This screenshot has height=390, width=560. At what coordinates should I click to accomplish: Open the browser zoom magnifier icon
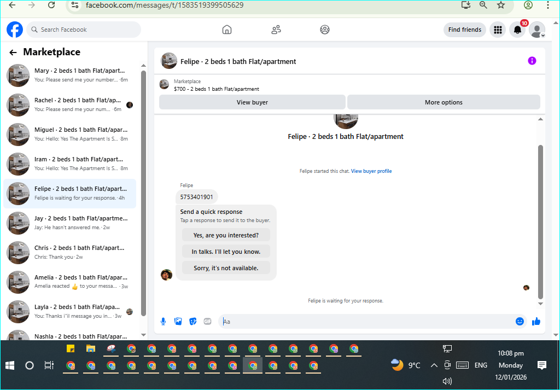pyautogui.click(x=483, y=5)
